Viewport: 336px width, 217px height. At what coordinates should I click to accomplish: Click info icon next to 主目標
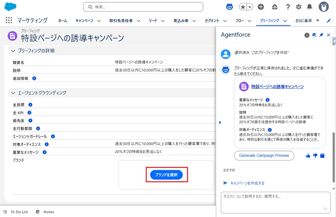coord(30,105)
